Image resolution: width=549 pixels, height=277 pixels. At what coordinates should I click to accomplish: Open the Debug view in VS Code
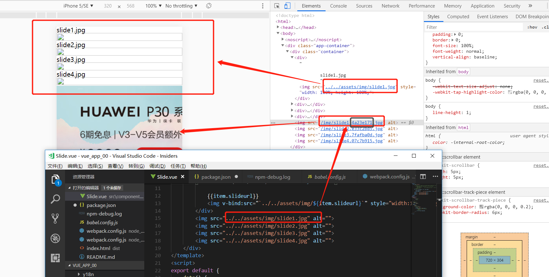[55, 238]
